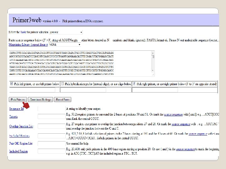The height and width of the screenshot is (169, 226).
Task: Click into the internal oligo input field
Action: 83,90
